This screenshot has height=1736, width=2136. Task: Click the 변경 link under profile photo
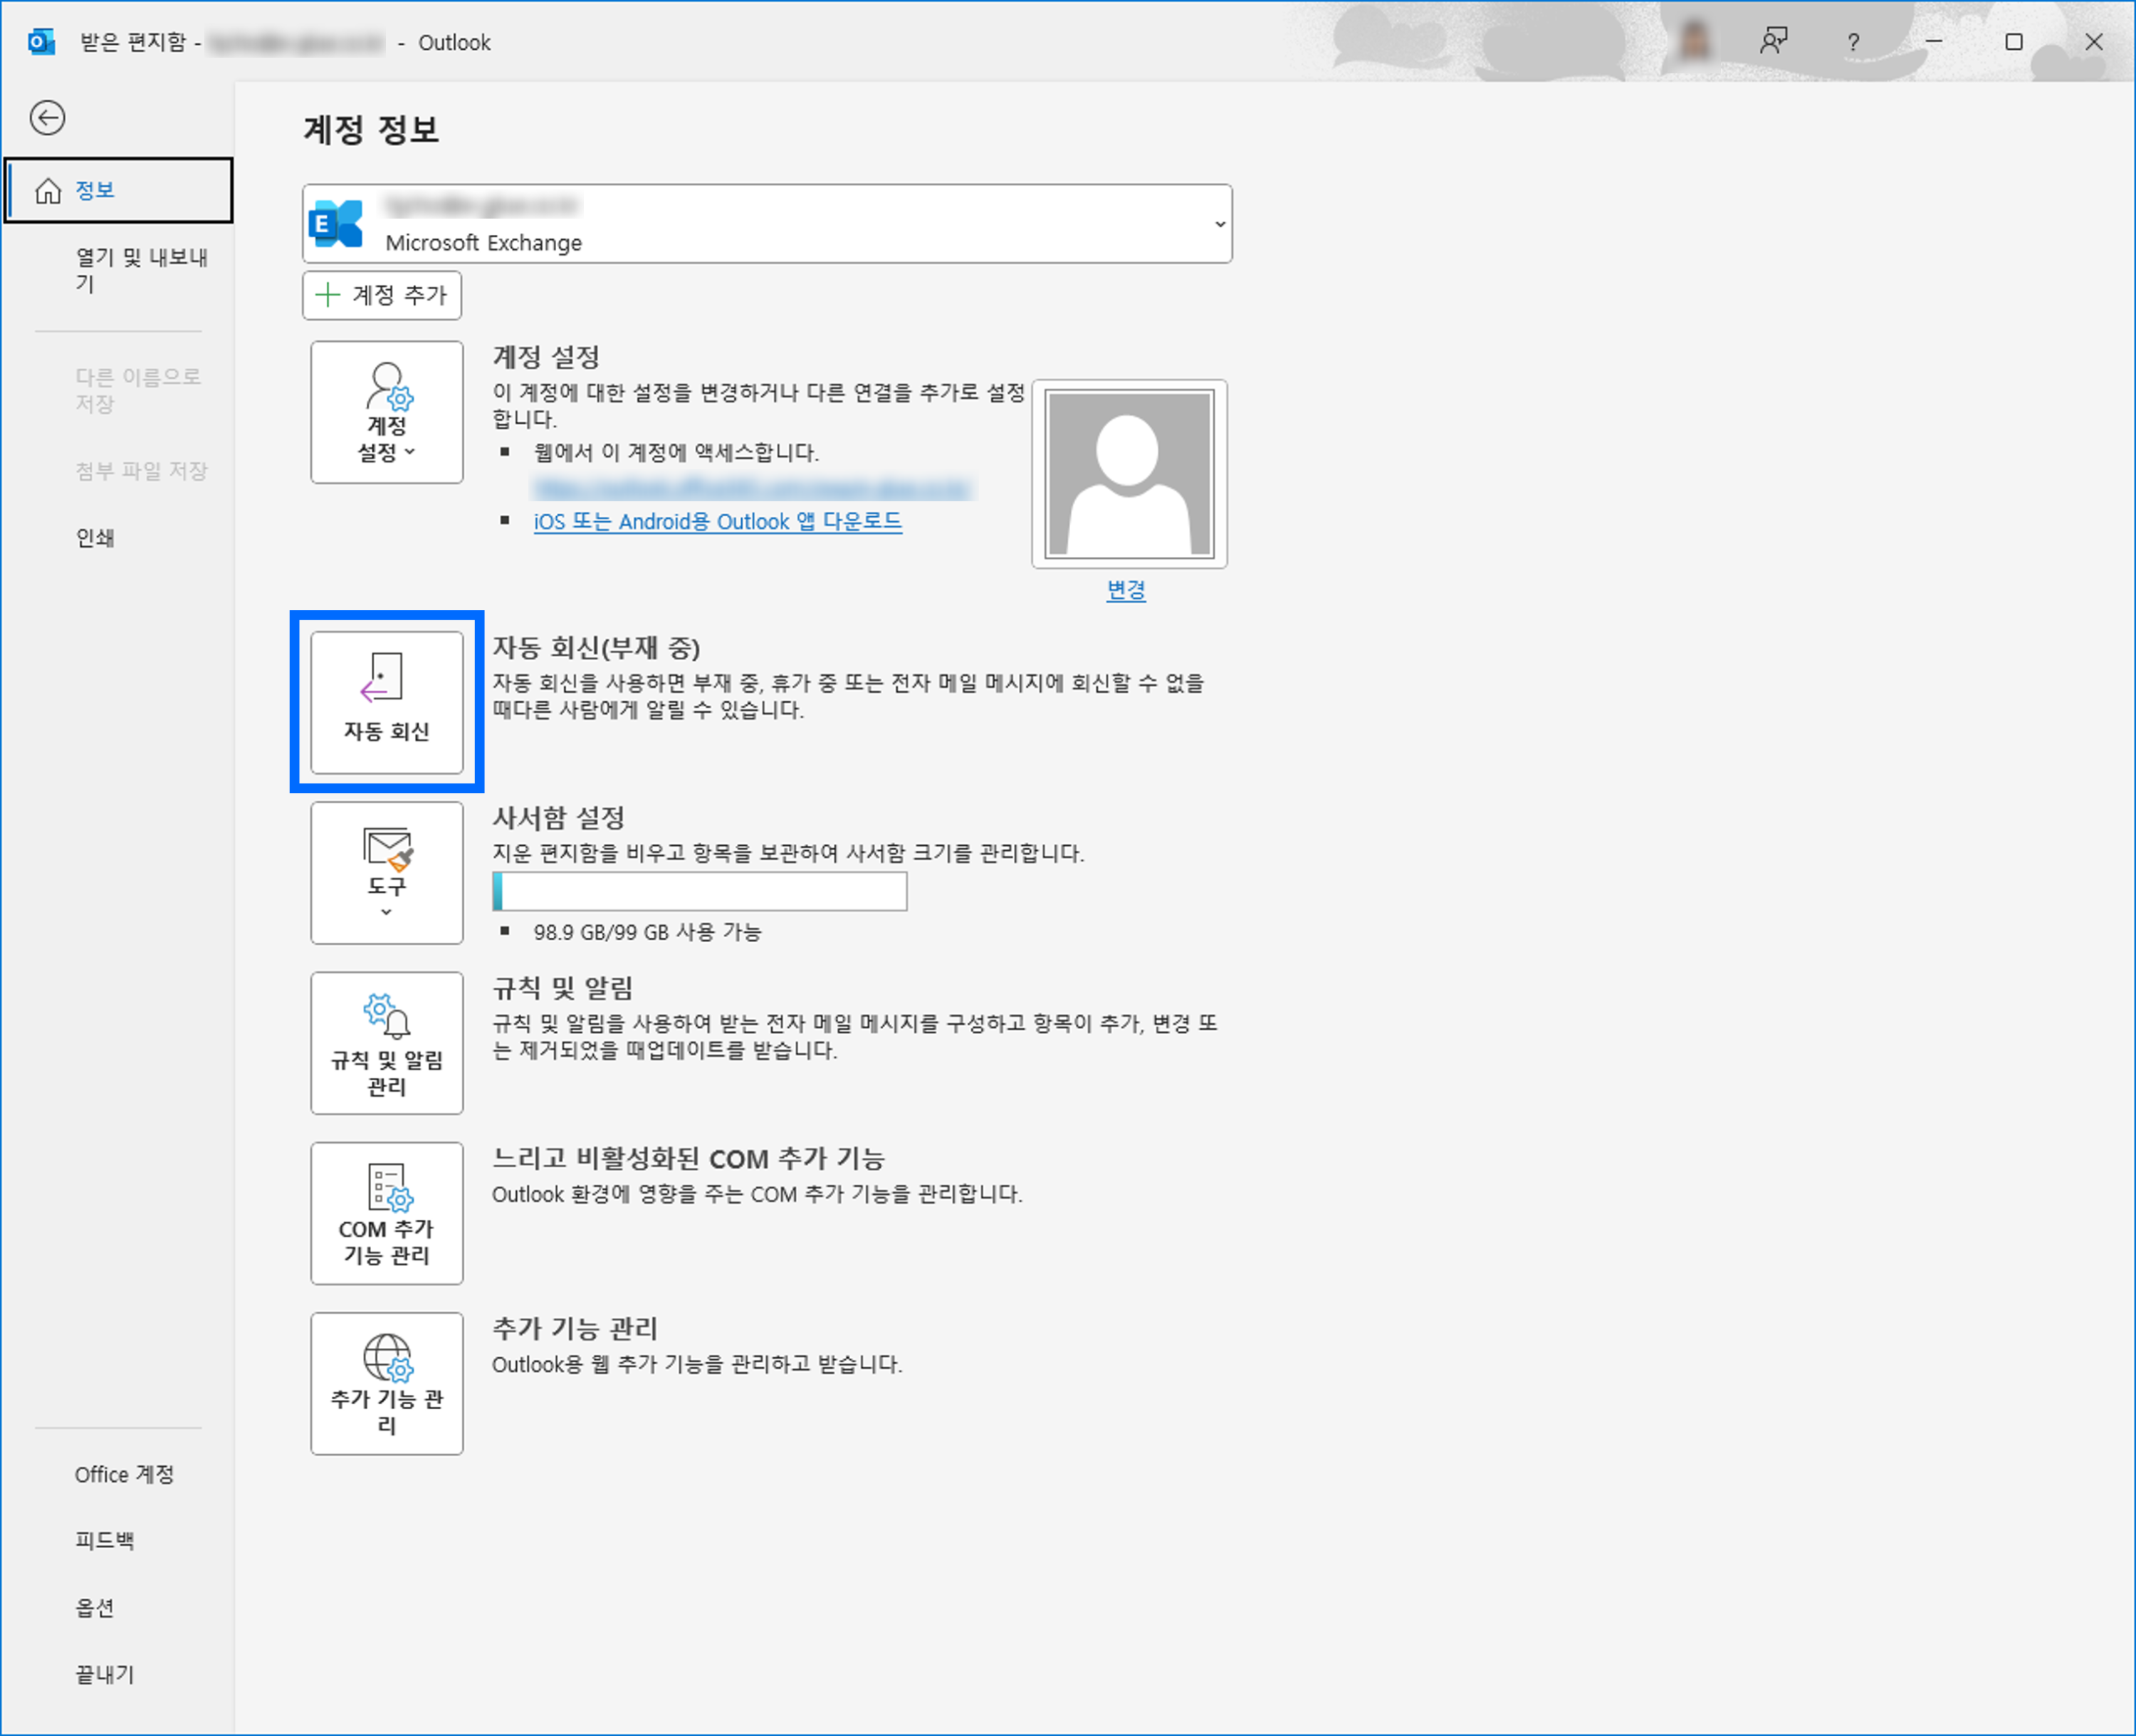pyautogui.click(x=1126, y=590)
